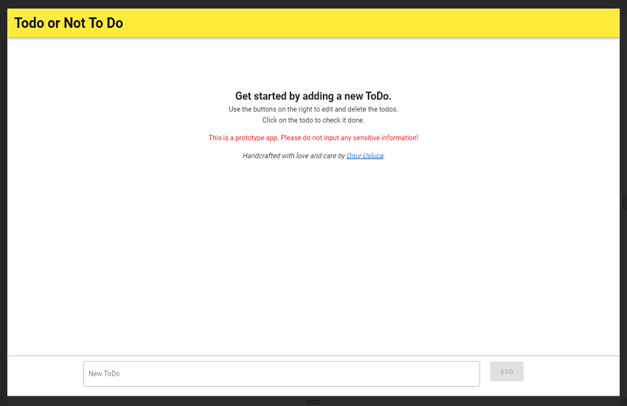Click footer space right of ADD button
The height and width of the screenshot is (406, 627).
[572, 374]
